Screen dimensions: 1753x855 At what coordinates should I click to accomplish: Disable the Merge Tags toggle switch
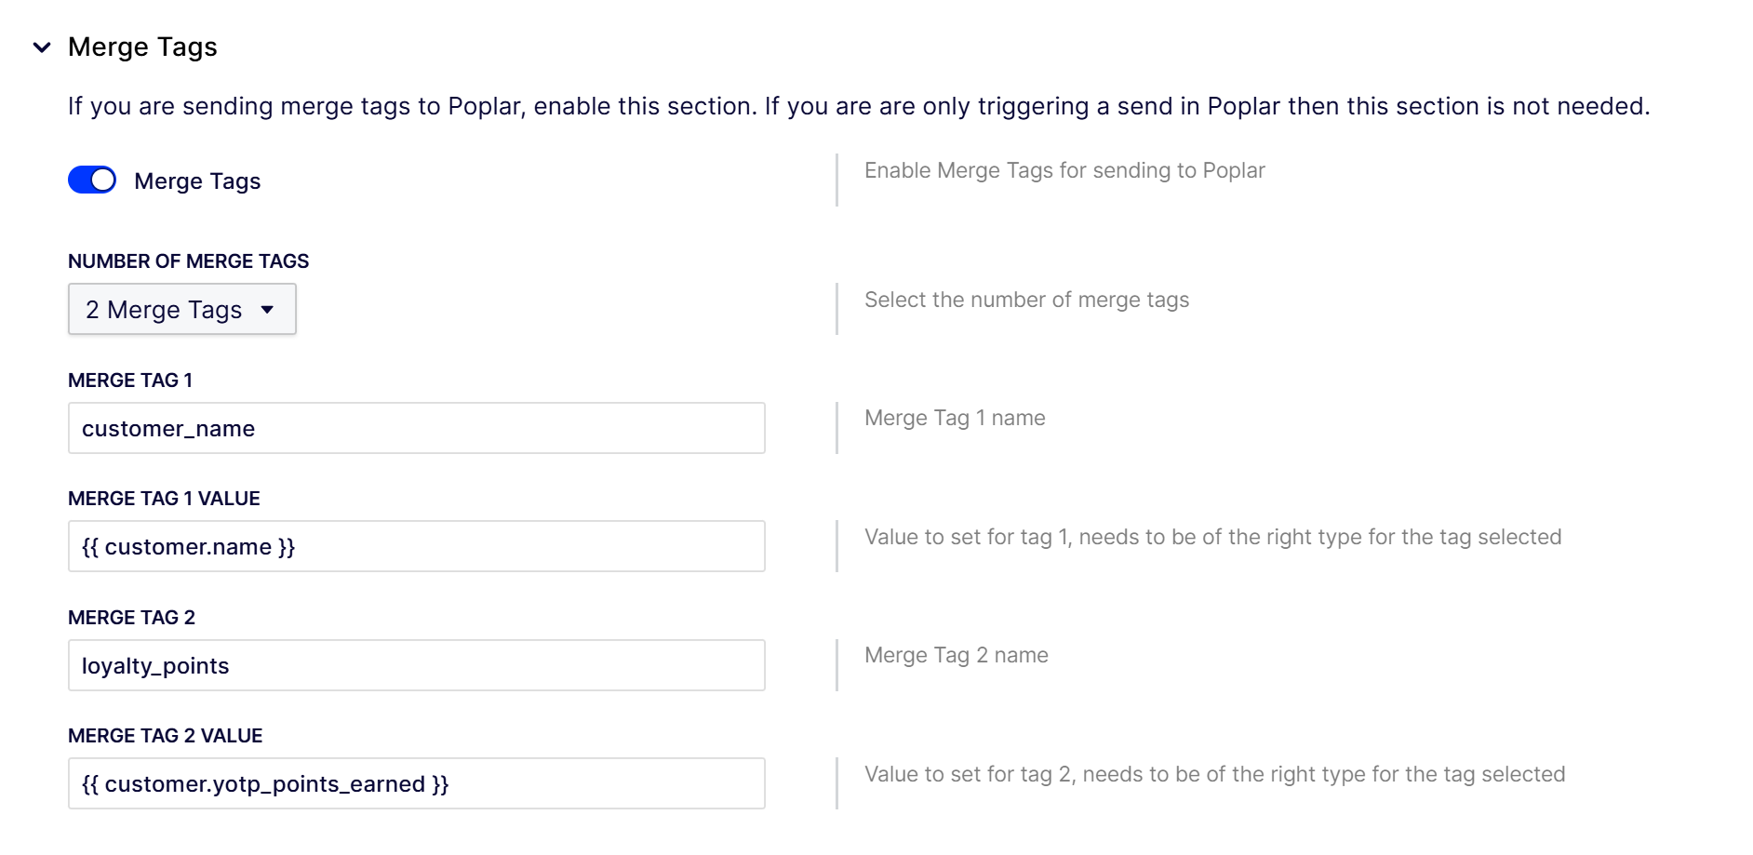tap(92, 180)
